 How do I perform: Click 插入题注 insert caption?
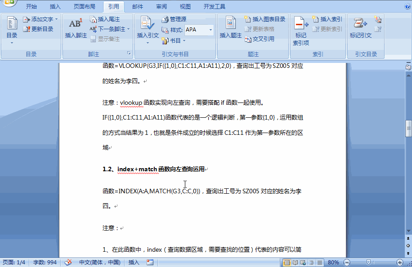[230, 27]
